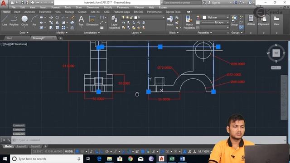290x163 pixels.
Task: Open the Edit menu
Action: point(23,7)
